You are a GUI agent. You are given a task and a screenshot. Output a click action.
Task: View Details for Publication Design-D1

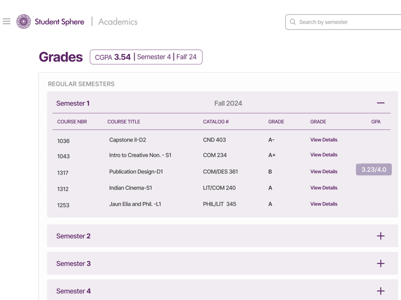(324, 172)
